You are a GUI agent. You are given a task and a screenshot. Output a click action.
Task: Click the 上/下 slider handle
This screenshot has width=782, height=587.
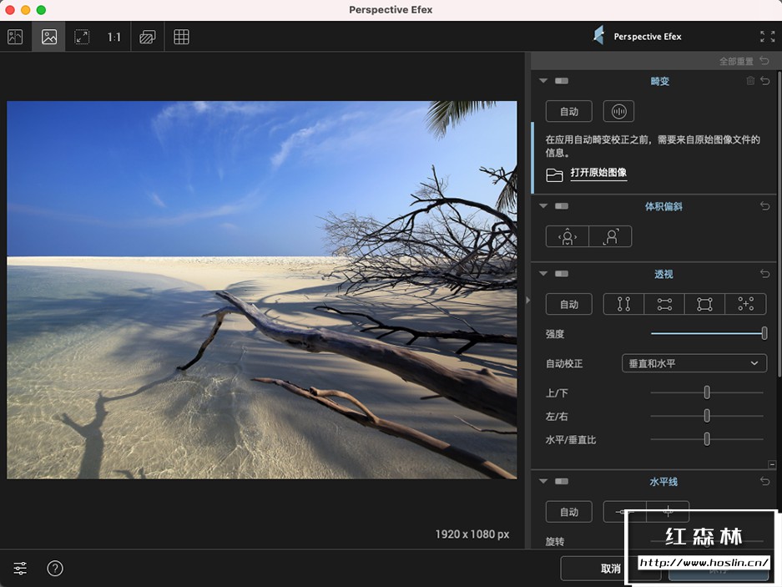point(707,392)
